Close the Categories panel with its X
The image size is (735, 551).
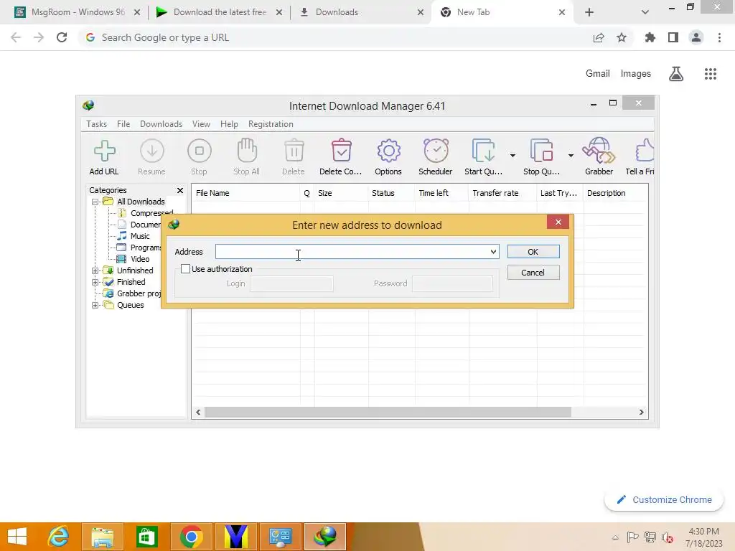click(180, 190)
